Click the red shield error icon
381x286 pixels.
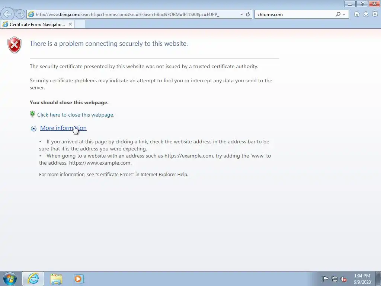(15, 45)
